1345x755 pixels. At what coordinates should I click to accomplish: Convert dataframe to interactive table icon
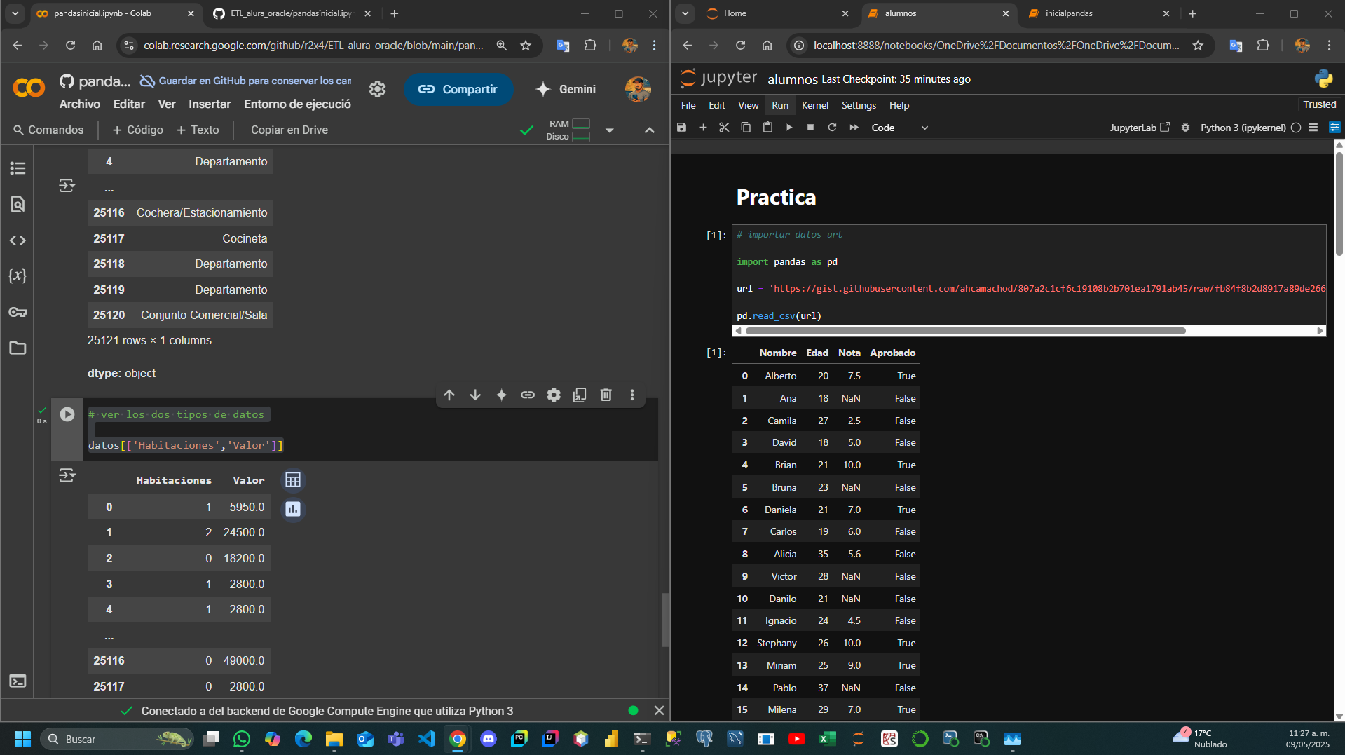coord(293,480)
